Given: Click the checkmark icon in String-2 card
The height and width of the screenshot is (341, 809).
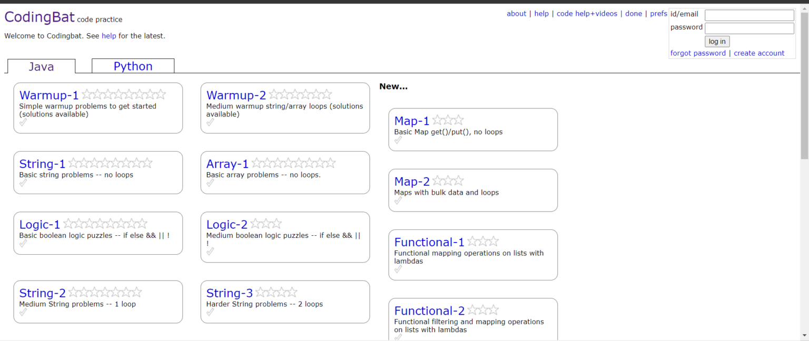Looking at the screenshot, I should coord(23,312).
